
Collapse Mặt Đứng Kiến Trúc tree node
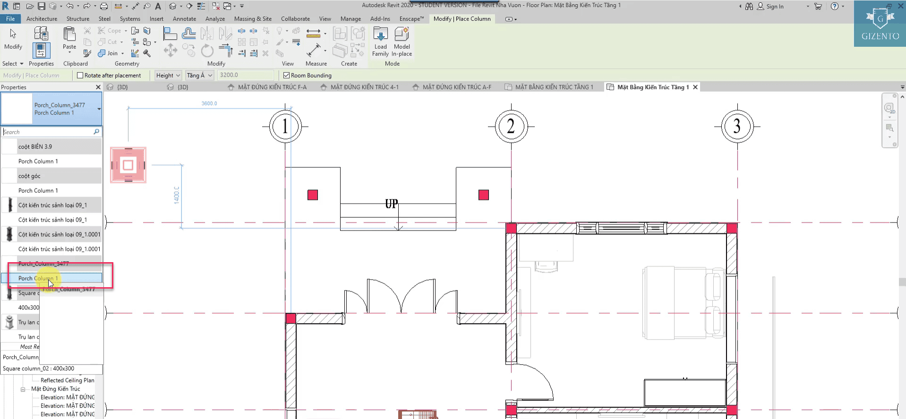coord(23,389)
